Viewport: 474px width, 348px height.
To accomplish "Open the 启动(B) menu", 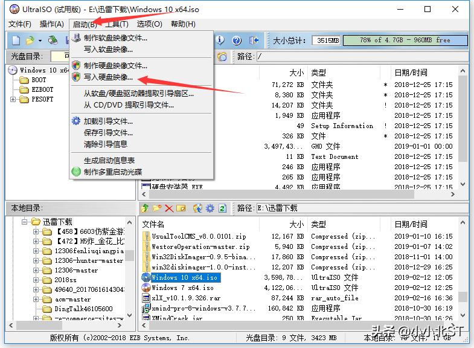I will pyautogui.click(x=85, y=24).
